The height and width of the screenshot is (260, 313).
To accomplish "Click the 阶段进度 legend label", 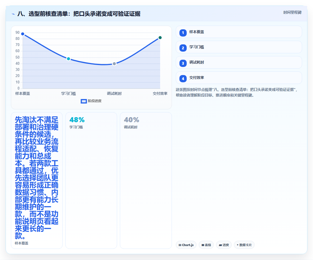I will (95, 101).
